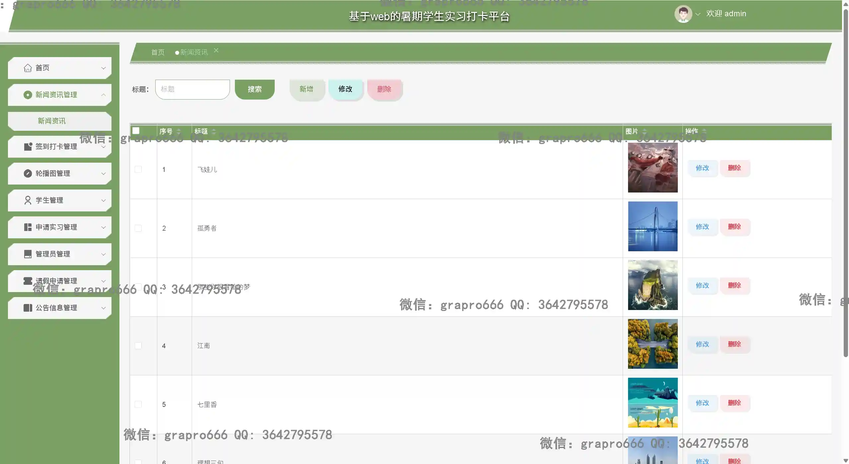
Task: Expand the admin user dropdown menu
Action: click(698, 14)
